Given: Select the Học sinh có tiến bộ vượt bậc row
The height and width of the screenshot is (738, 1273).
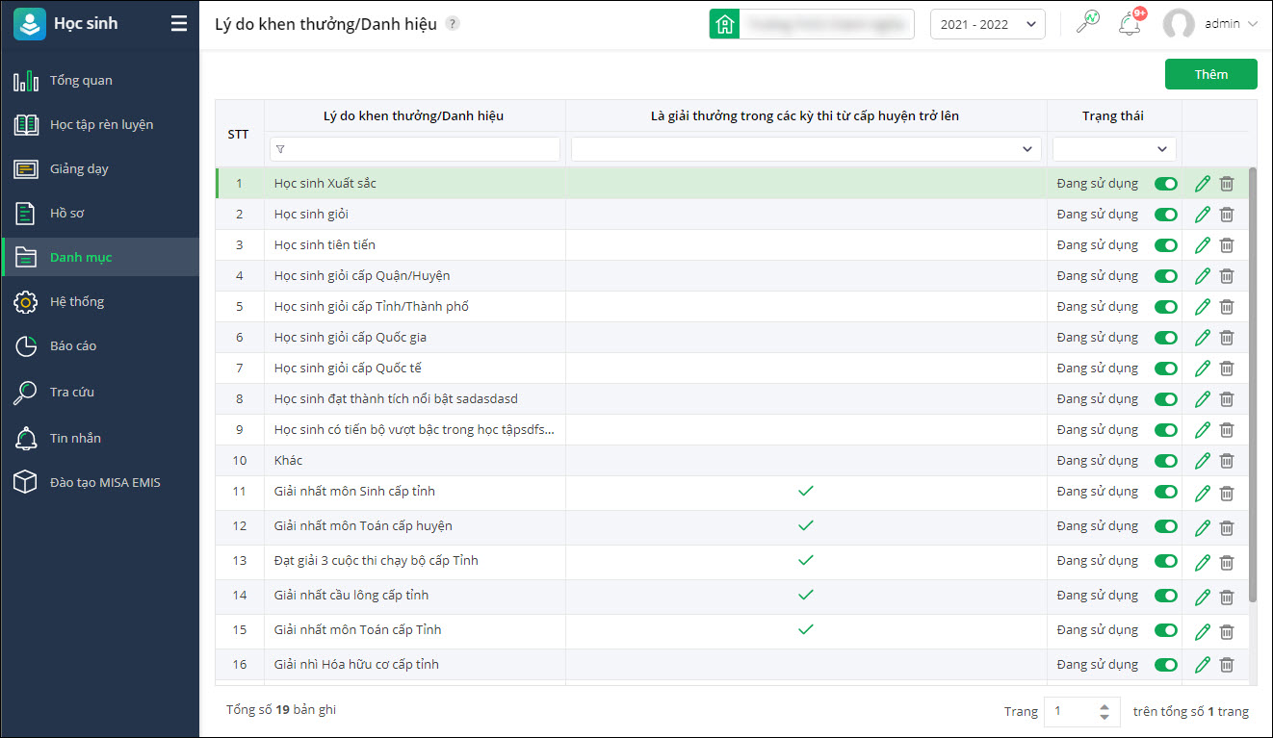Looking at the screenshot, I should coord(732,430).
